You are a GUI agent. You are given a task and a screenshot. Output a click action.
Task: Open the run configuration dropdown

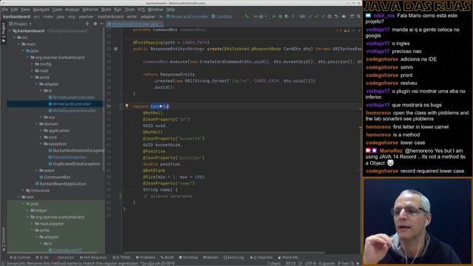coord(260,16)
